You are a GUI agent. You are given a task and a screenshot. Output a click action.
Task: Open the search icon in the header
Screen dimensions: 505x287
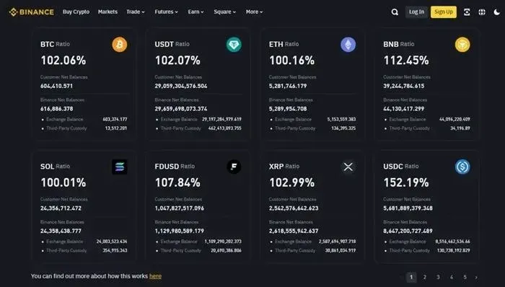point(395,12)
